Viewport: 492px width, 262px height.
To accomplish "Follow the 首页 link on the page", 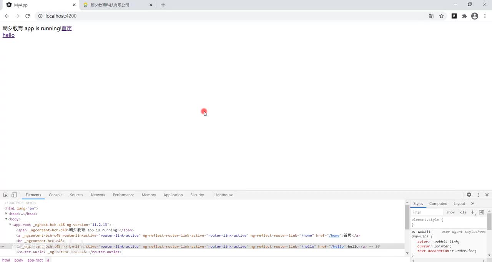I will (x=66, y=28).
